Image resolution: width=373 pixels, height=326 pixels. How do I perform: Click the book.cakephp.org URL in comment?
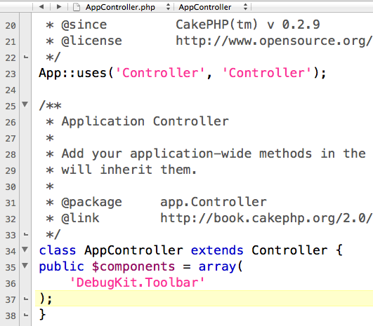point(266,218)
